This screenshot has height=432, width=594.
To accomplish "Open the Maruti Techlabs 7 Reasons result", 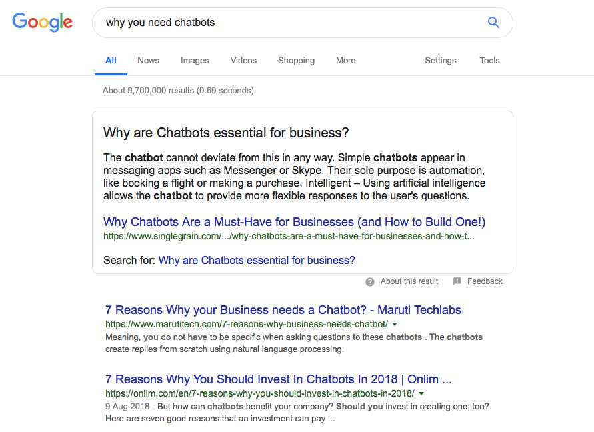I will [283, 310].
